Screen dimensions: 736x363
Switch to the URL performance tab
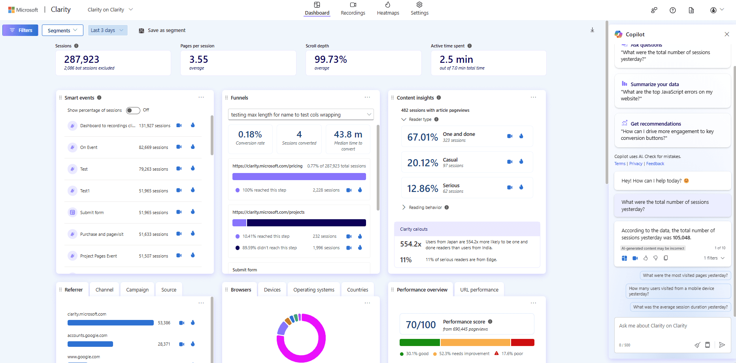click(479, 290)
